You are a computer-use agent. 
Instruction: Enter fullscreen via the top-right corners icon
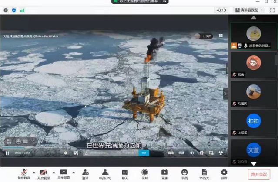pyautogui.click(x=272, y=10)
